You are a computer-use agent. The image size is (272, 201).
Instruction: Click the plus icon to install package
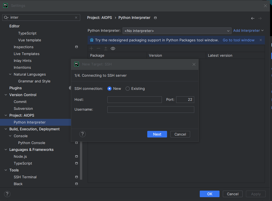coord(92,48)
